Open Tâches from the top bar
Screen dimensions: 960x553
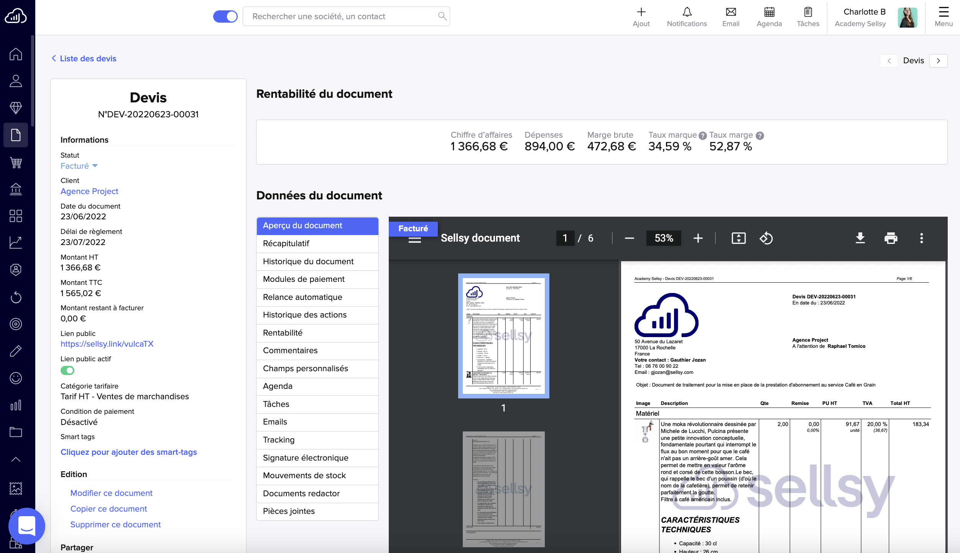pos(807,16)
